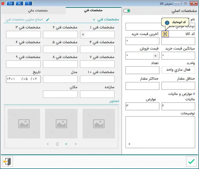The width and height of the screenshot is (199, 169).
Task: Click the H button in title bar
Action: coord(10,3)
